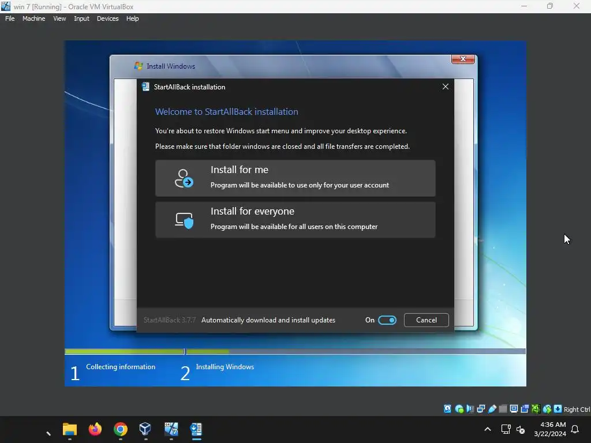Open the network tray icon
591x443 pixels.
506,429
